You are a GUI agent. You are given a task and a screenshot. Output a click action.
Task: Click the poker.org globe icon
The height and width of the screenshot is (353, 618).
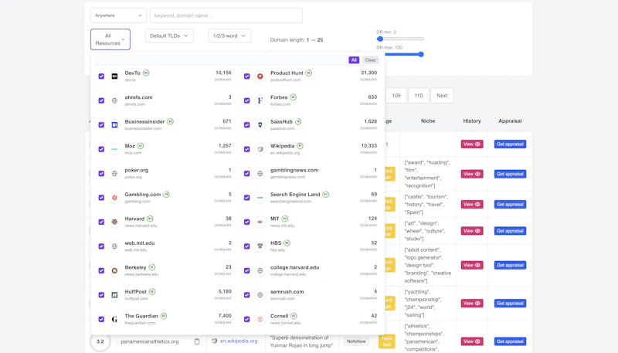click(114, 173)
